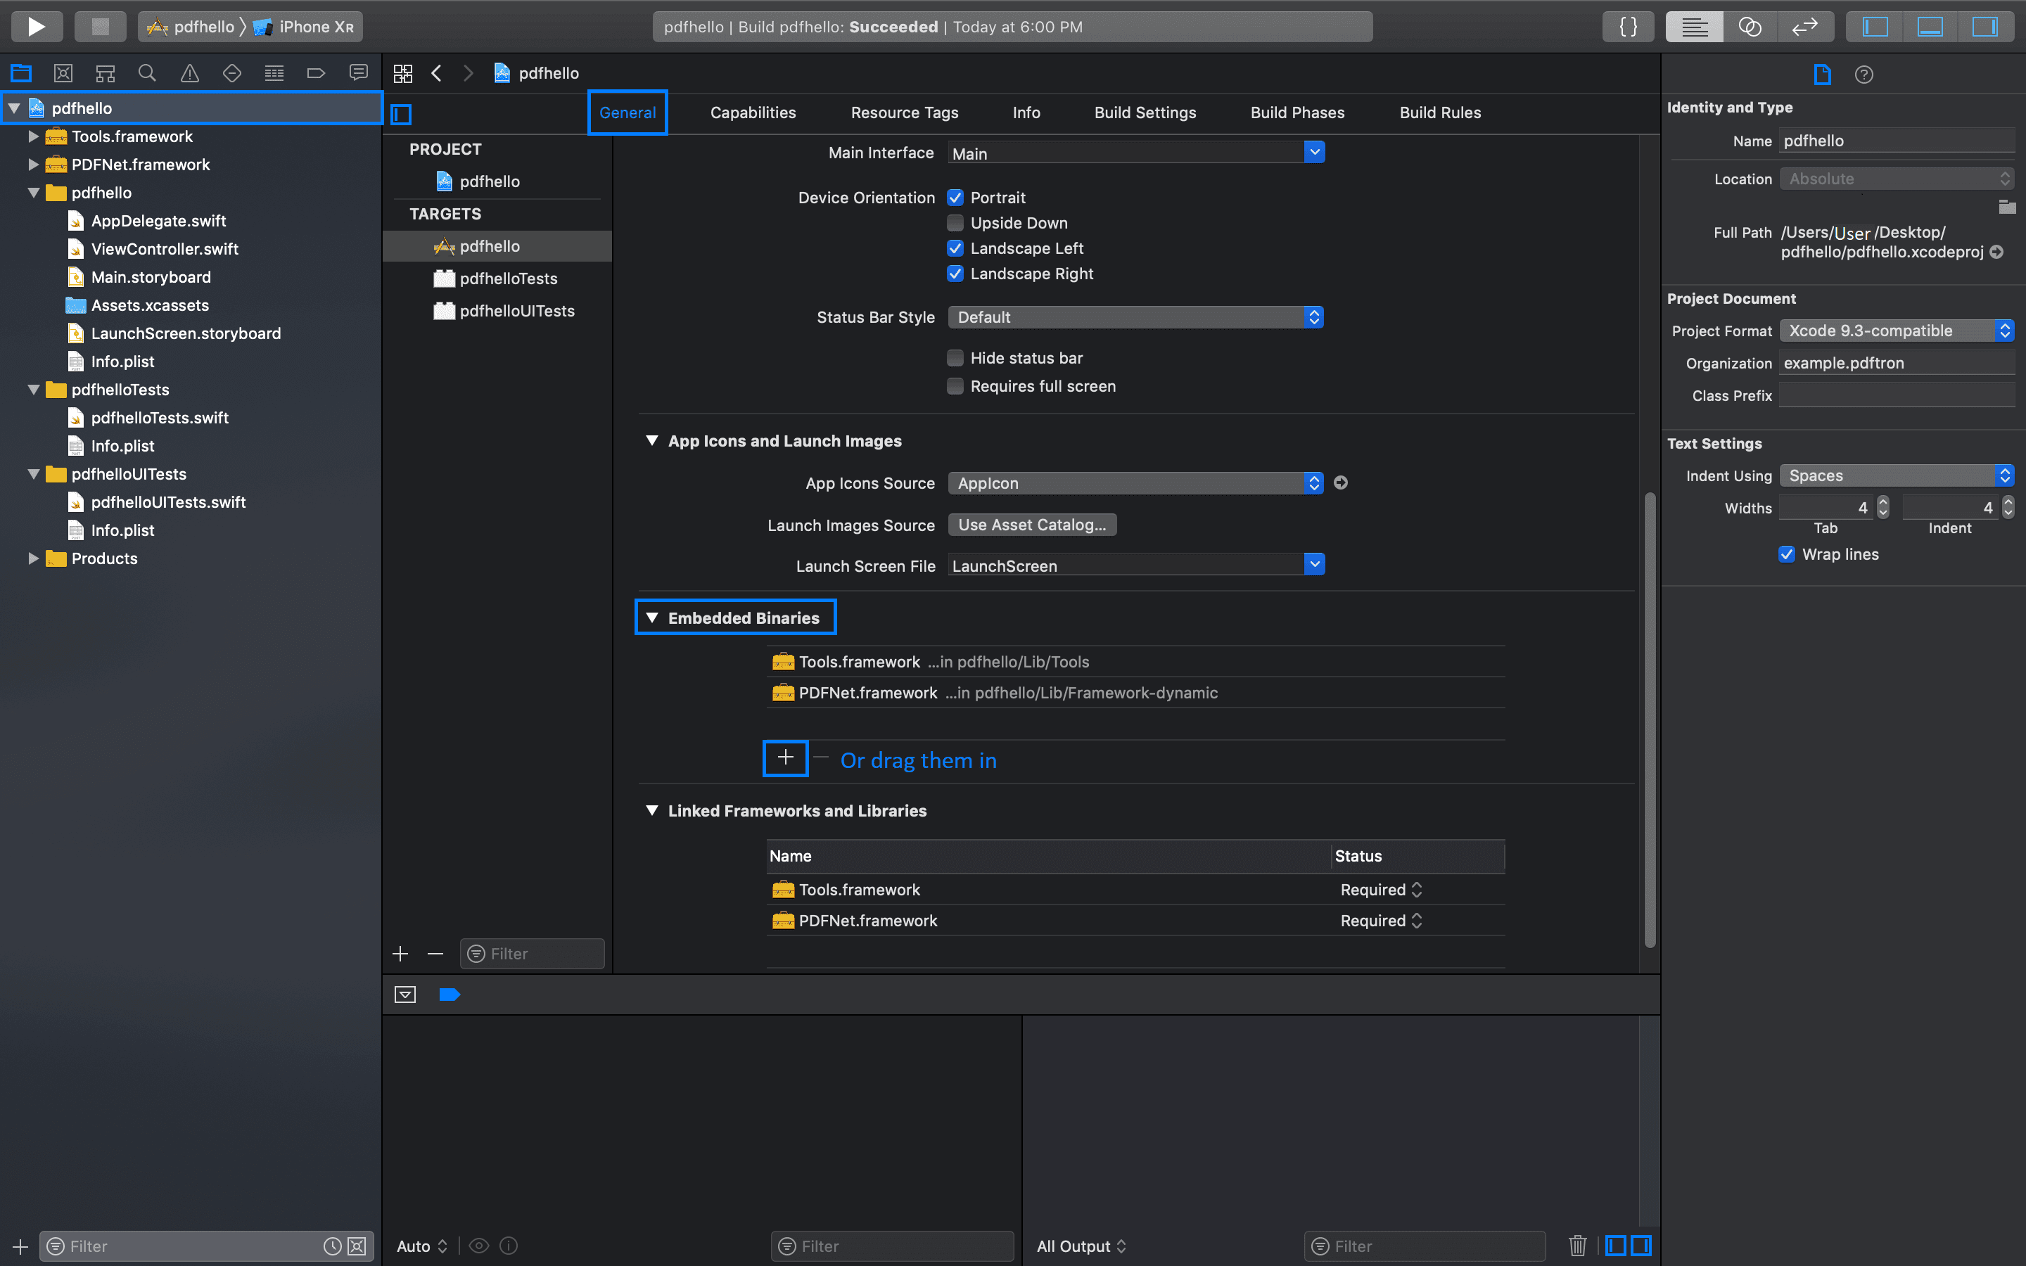The image size is (2026, 1266).
Task: Uncheck Landscape Left orientation
Action: pos(955,249)
